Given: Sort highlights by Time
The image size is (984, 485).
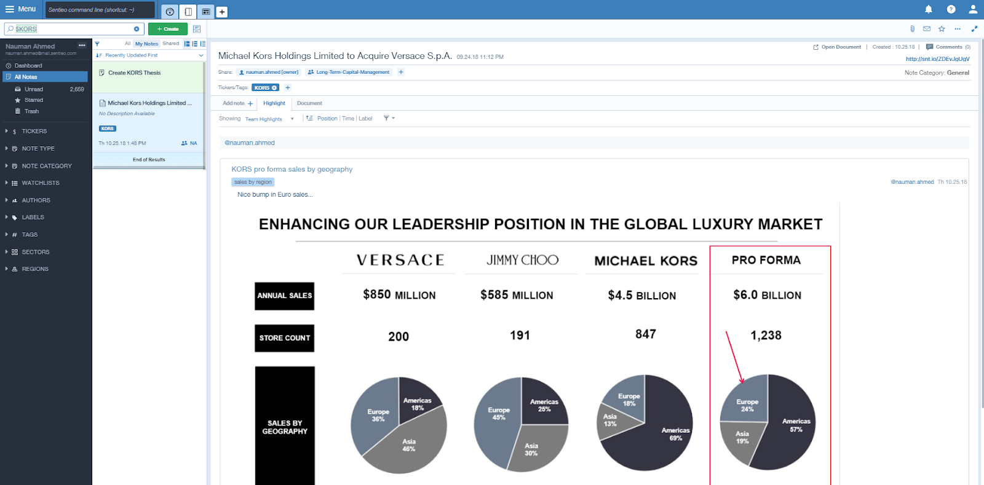Looking at the screenshot, I should point(348,119).
